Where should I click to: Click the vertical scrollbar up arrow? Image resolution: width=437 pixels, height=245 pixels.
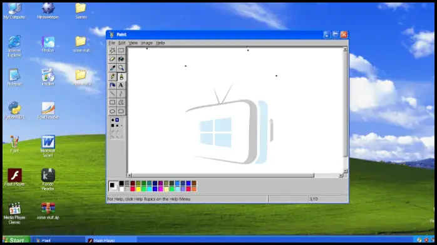[x=345, y=49]
